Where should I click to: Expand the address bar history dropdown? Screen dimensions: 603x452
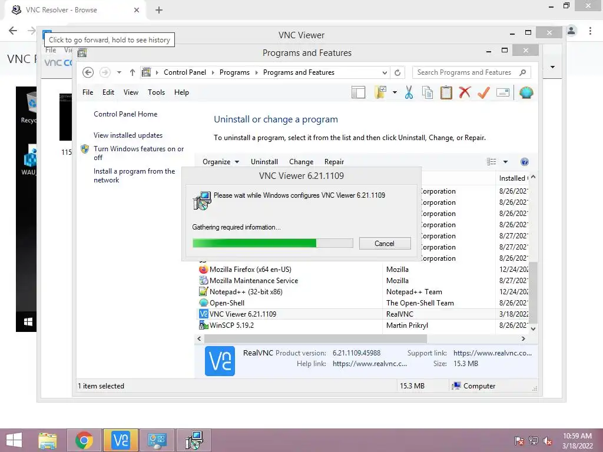[x=385, y=72]
